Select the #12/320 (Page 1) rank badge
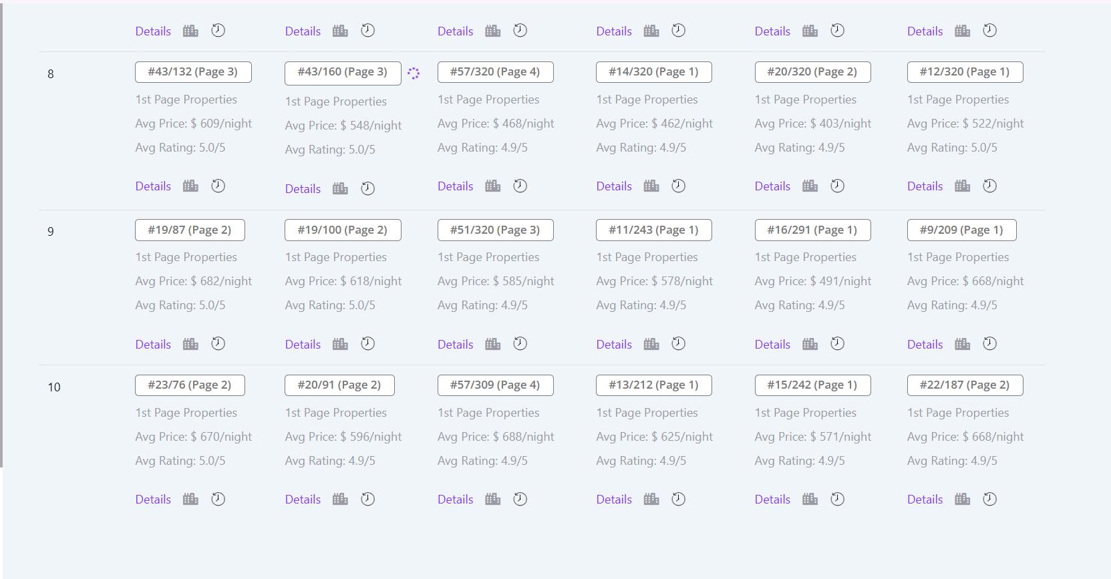This screenshot has width=1111, height=579. click(x=965, y=71)
